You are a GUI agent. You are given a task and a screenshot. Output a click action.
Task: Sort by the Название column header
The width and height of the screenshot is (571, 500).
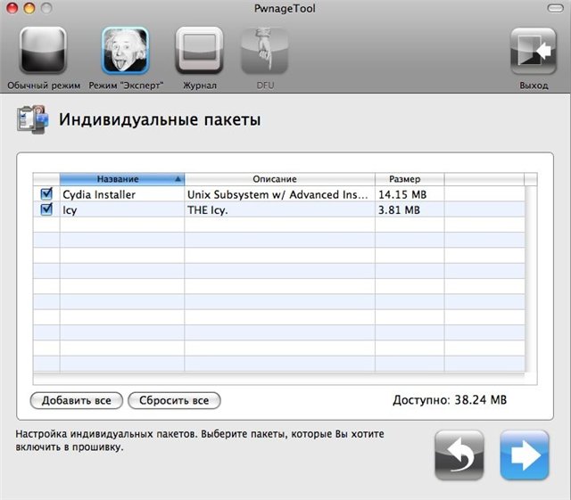click(x=122, y=179)
